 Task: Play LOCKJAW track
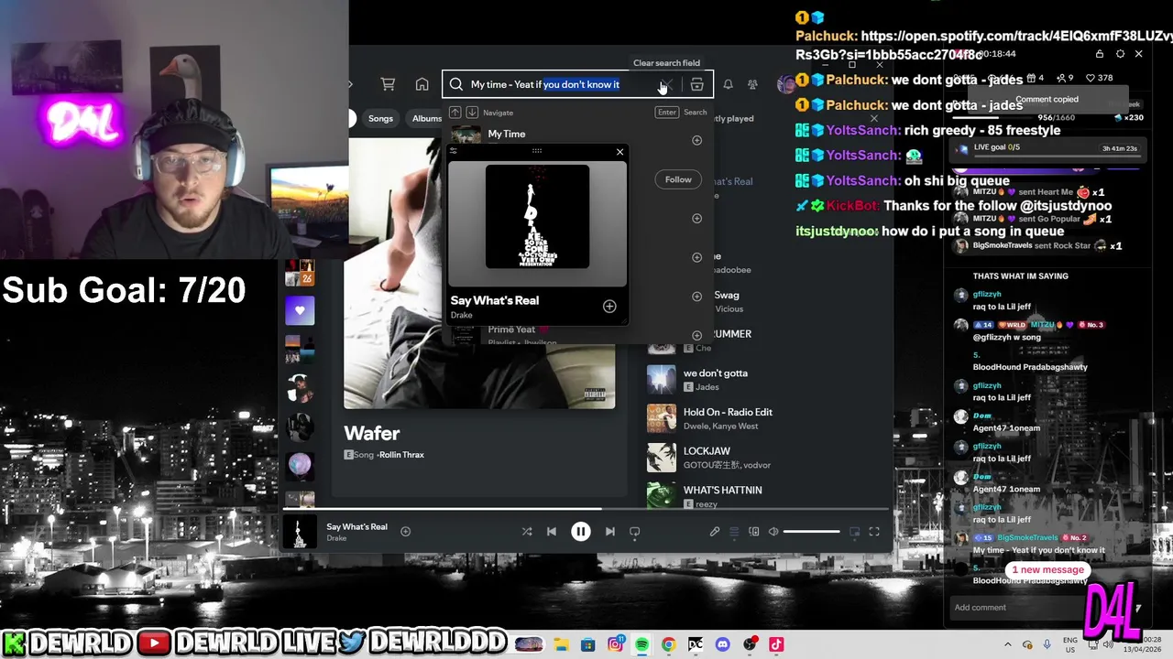707,451
